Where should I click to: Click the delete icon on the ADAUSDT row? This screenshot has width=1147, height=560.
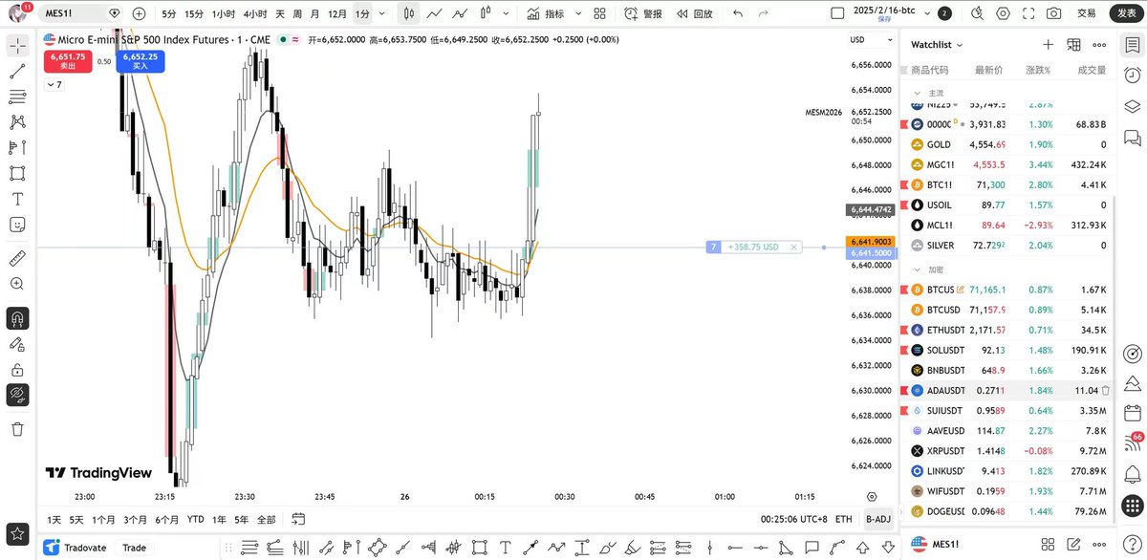(1105, 390)
